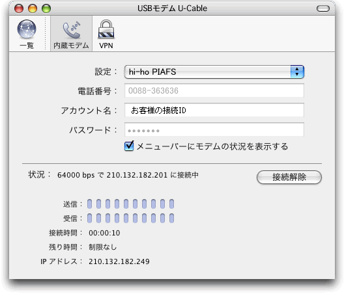Click into the 電話番号 phone number field
344x294 pixels.
point(214,90)
